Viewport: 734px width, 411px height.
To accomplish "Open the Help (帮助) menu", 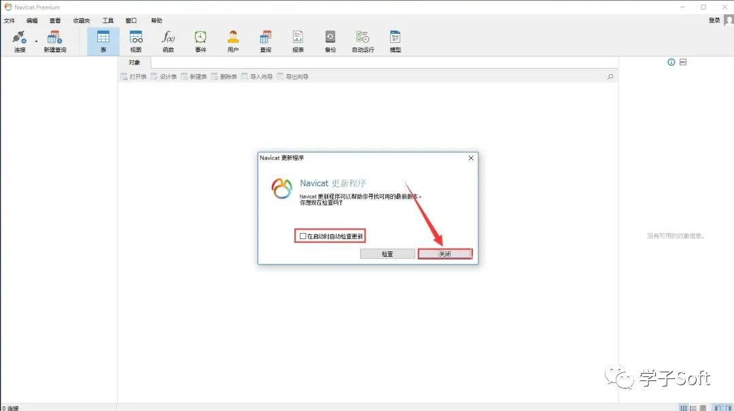I will 156,20.
